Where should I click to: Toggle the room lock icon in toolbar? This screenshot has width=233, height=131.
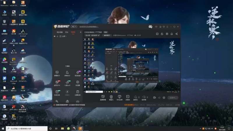[x=162, y=34]
